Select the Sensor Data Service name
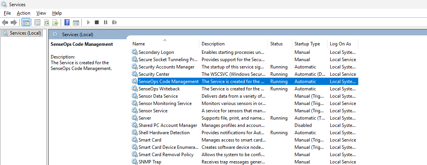427x165 pixels. pos(158,96)
